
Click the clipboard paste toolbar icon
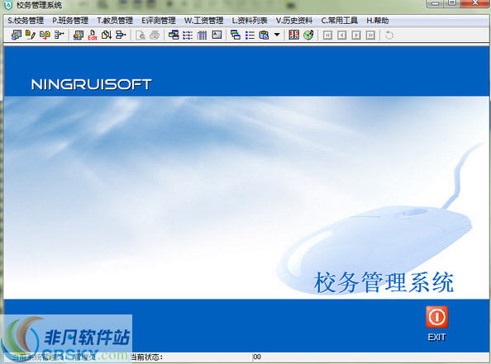click(264, 35)
